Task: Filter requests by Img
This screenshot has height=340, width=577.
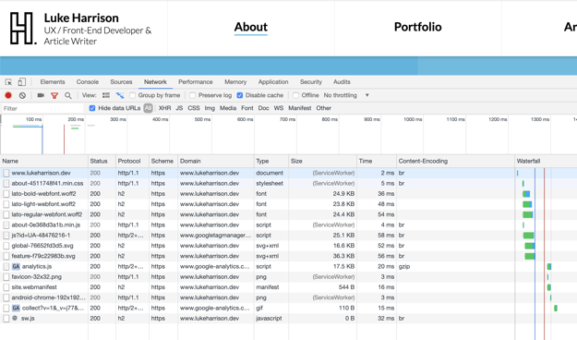Action: (x=210, y=108)
